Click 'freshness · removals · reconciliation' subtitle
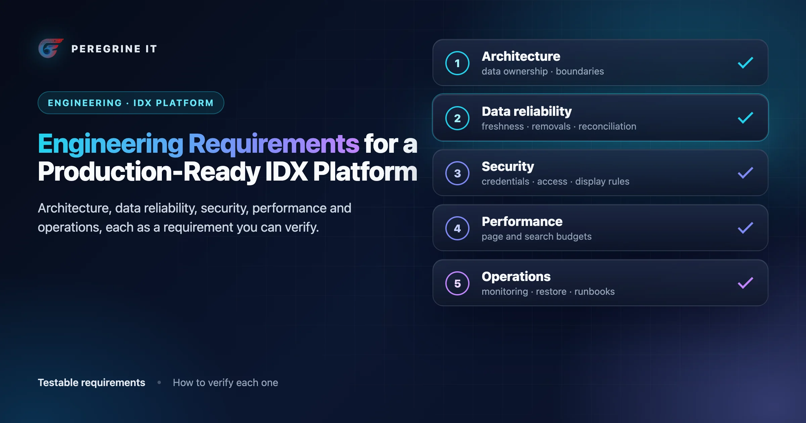 [559, 127]
